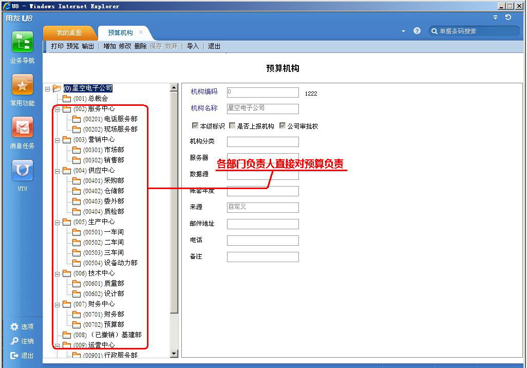The image size is (527, 368).
Task: Click the sidebar 退出 exit icon
Action: (14, 356)
